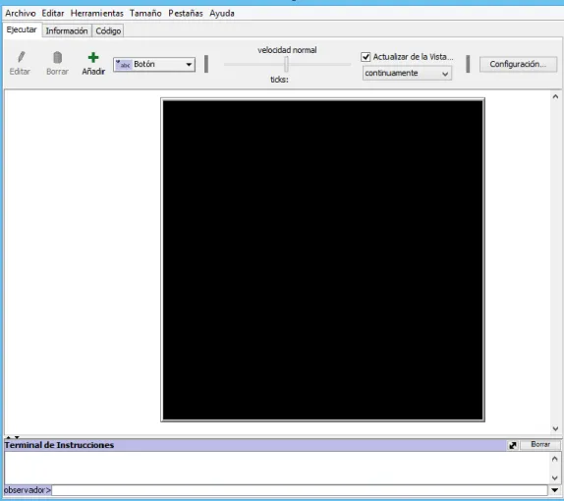Click the Borrar button in the terminal
Image resolution: width=564 pixels, height=501 pixels.
(540, 445)
